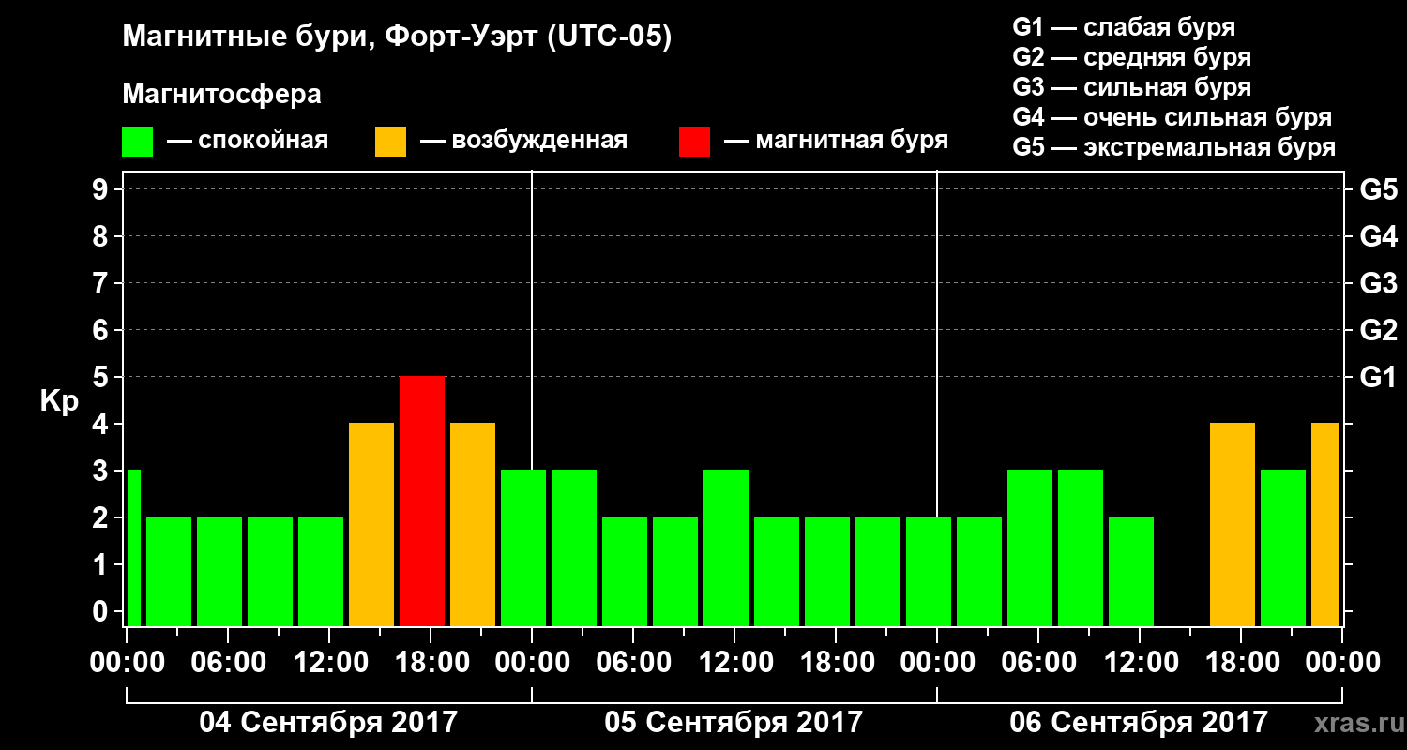Click the right-axis 'G2' scale label

(1378, 330)
